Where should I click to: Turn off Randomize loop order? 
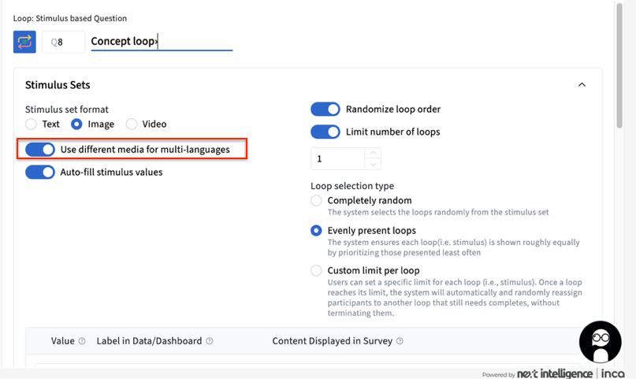tap(325, 109)
